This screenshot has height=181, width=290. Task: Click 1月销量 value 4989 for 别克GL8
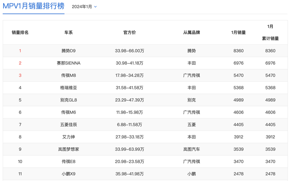pos(238,100)
